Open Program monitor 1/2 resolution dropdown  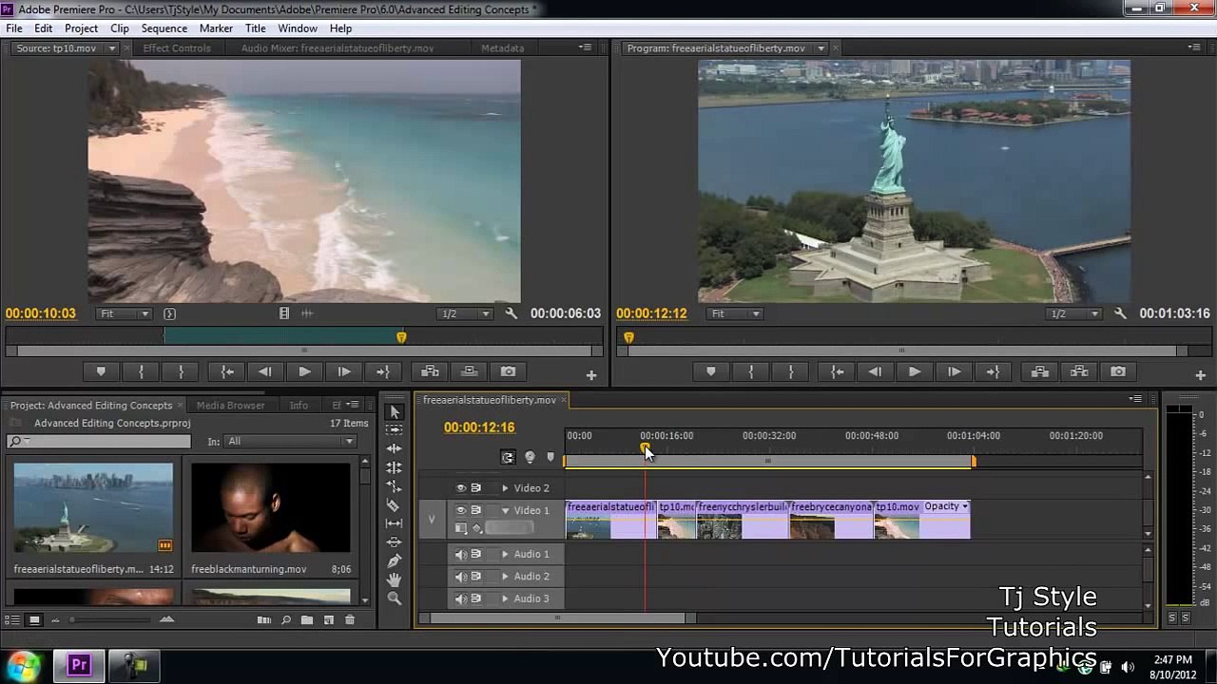[x=1073, y=313]
